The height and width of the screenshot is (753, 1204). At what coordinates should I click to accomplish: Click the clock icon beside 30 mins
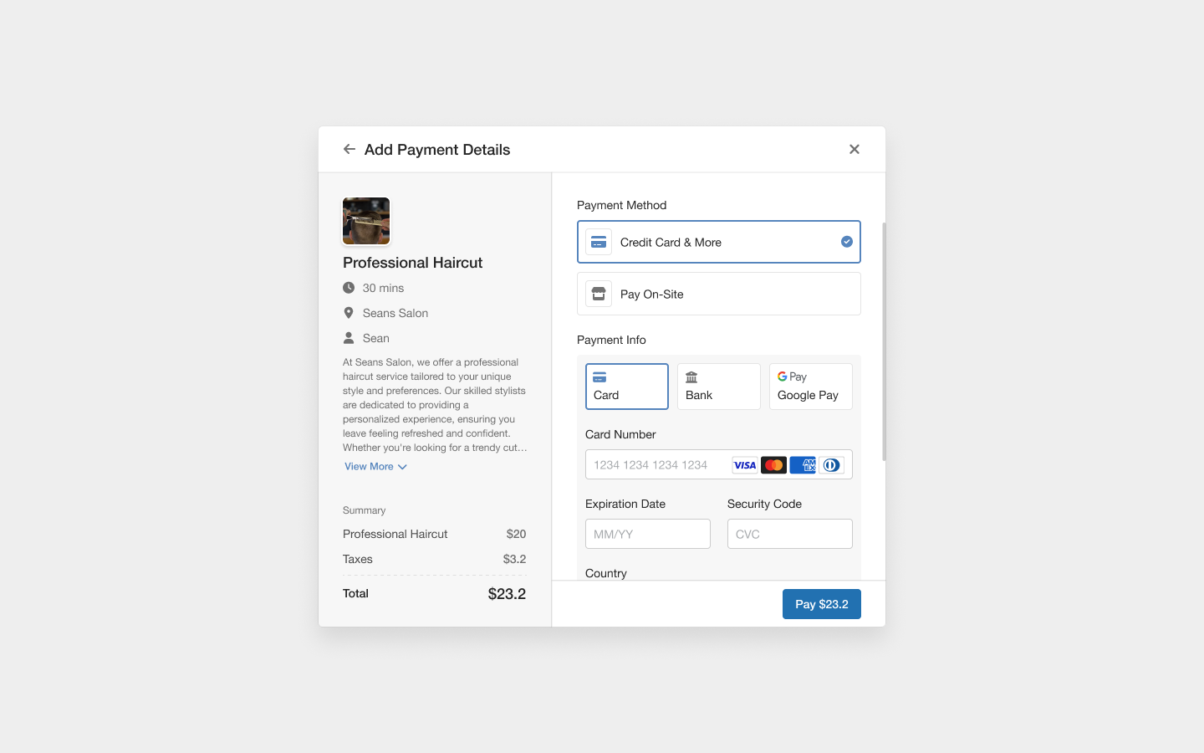coord(349,287)
